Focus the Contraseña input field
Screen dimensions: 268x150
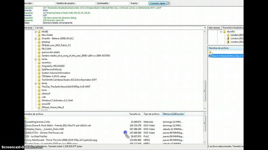coord(119,3)
